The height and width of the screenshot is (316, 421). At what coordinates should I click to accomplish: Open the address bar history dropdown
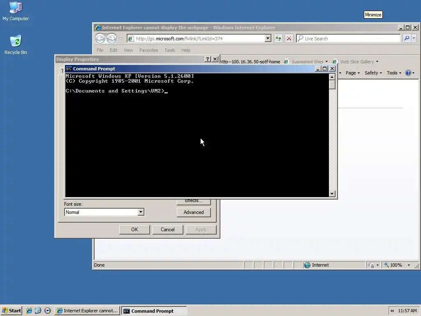click(268, 38)
